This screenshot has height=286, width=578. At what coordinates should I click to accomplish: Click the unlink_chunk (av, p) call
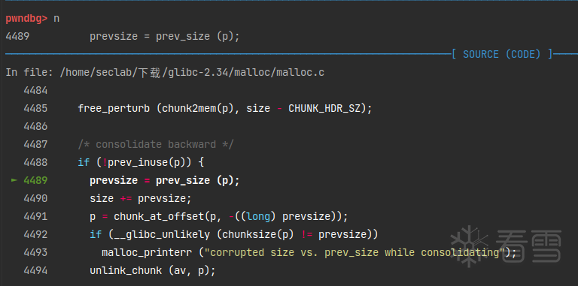point(153,270)
